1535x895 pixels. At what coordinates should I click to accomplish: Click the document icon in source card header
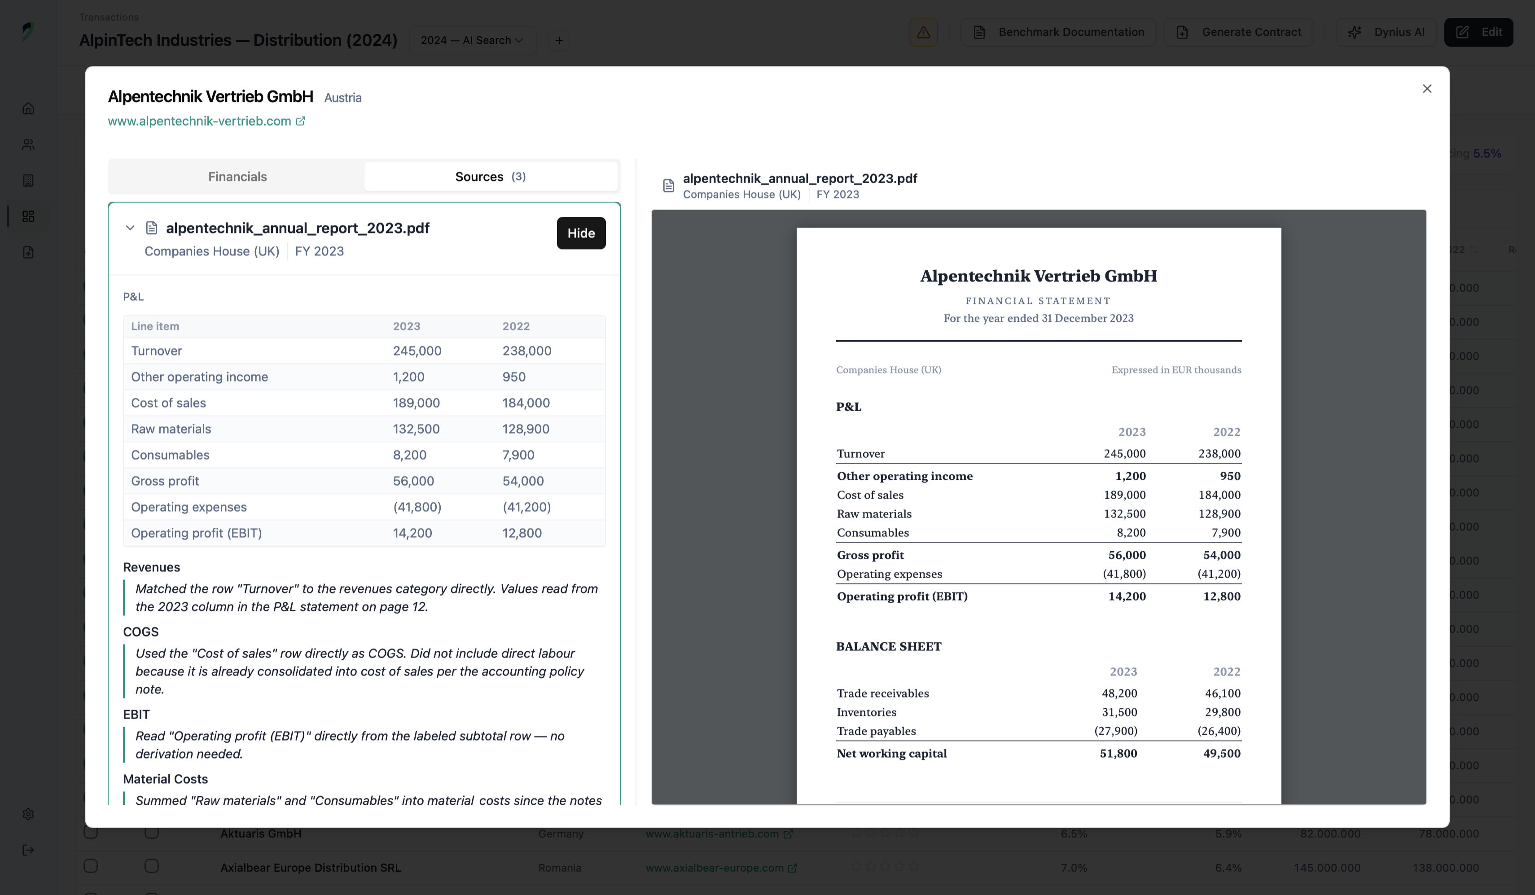tap(152, 228)
